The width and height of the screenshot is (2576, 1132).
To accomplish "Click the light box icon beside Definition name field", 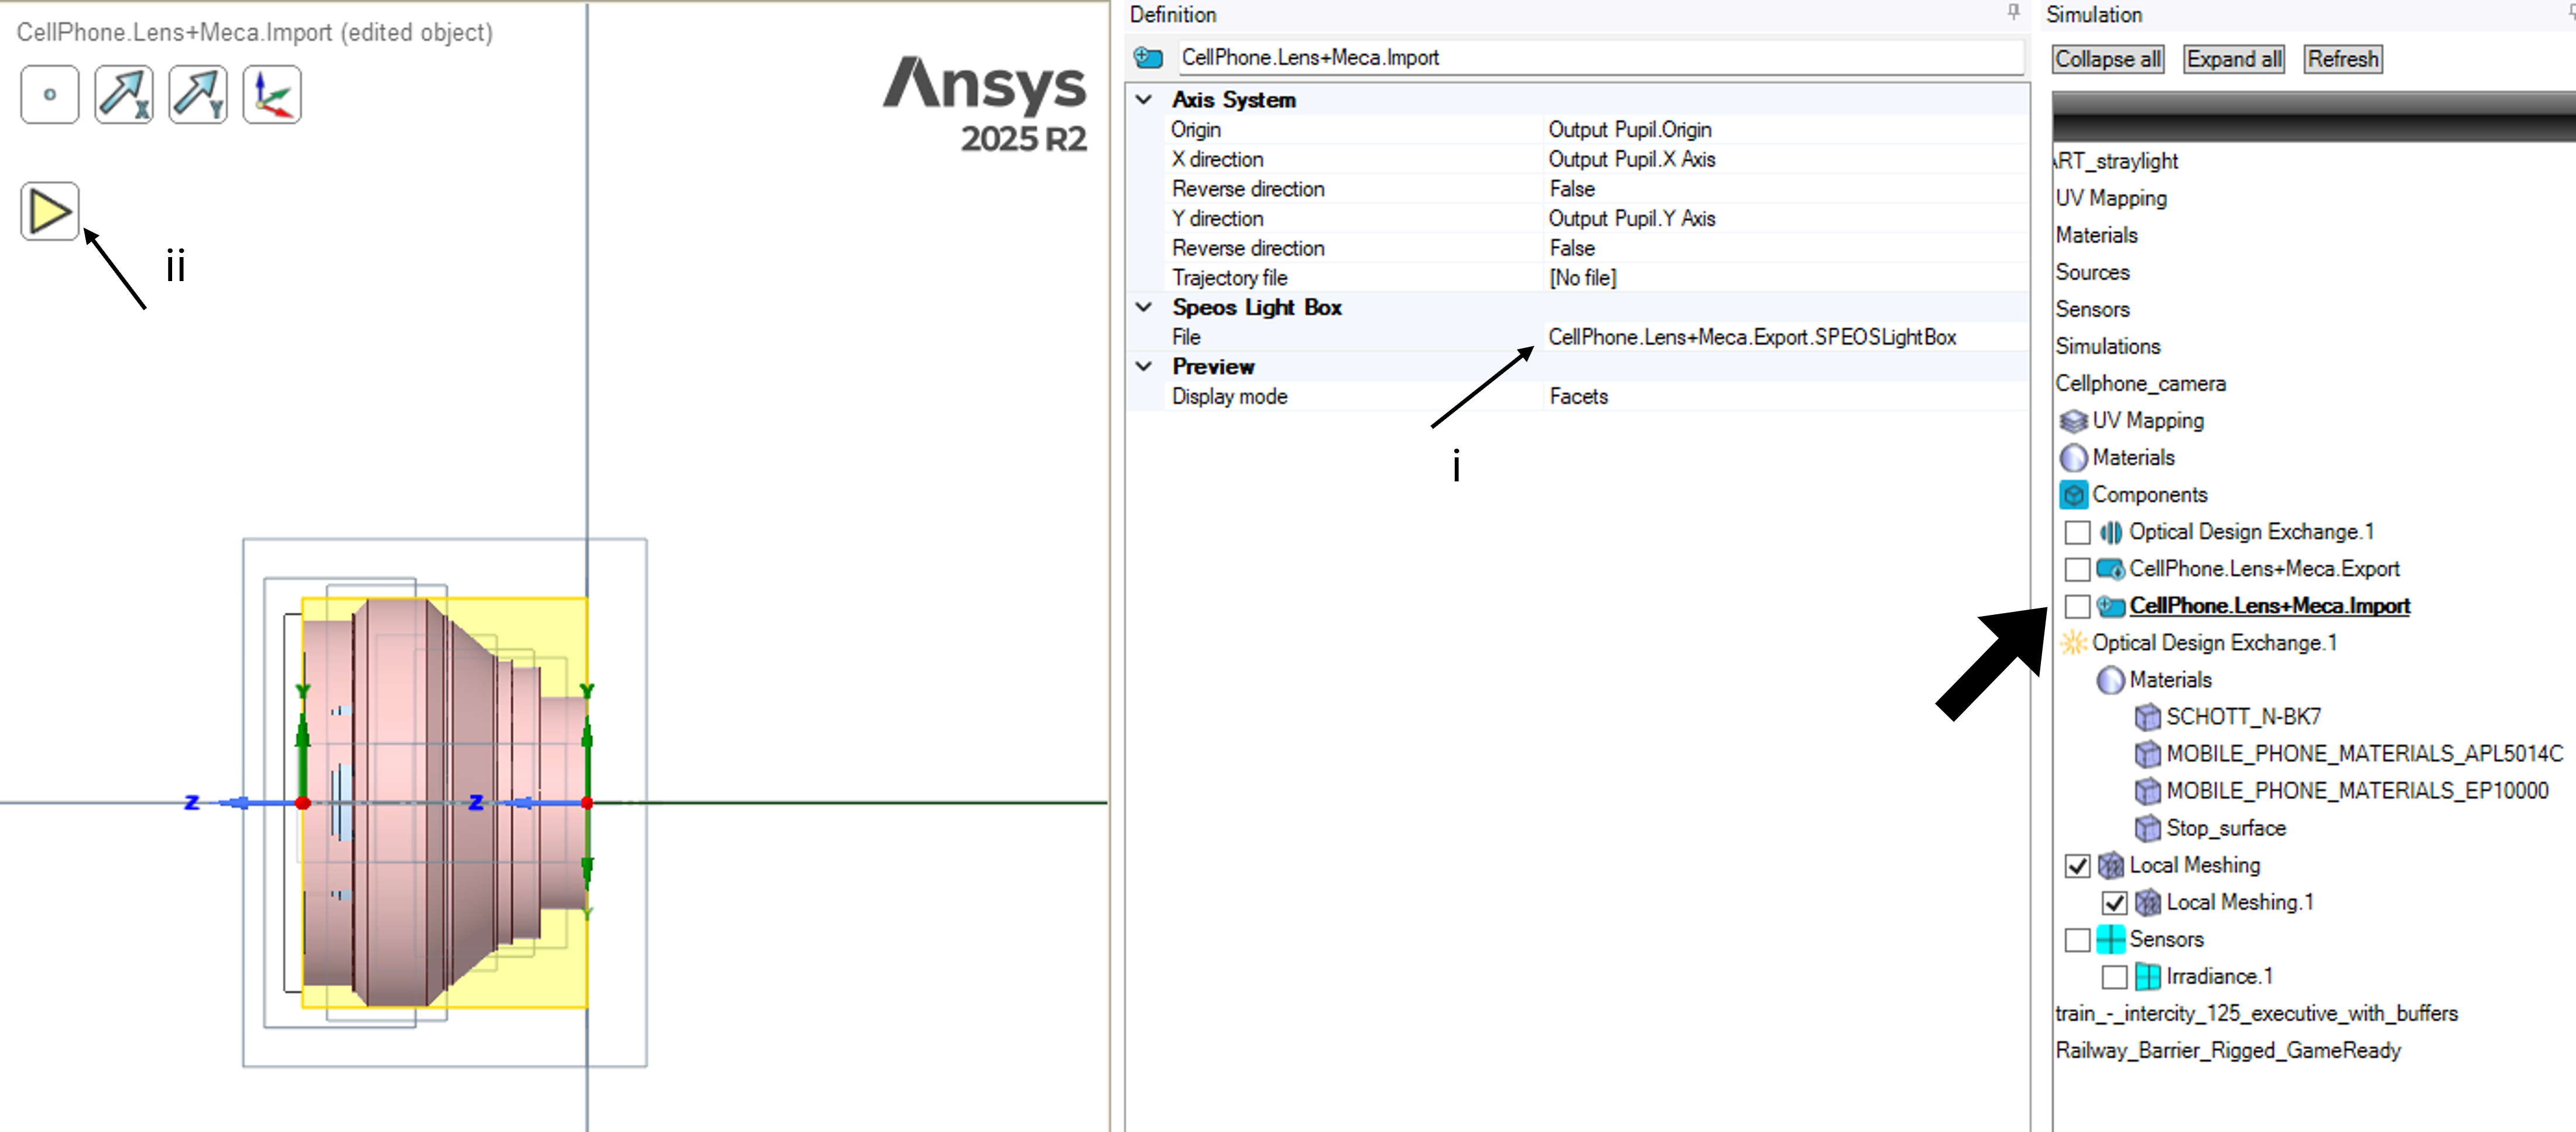I will [x=1148, y=58].
